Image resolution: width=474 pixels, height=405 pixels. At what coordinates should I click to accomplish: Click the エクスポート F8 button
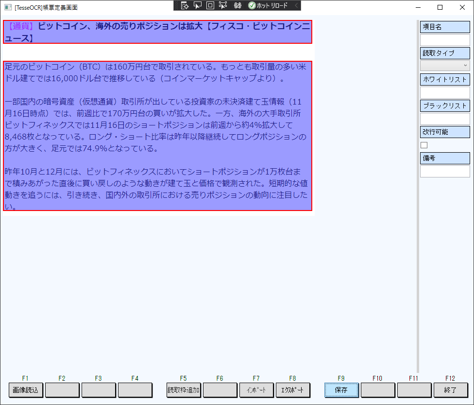click(x=293, y=390)
